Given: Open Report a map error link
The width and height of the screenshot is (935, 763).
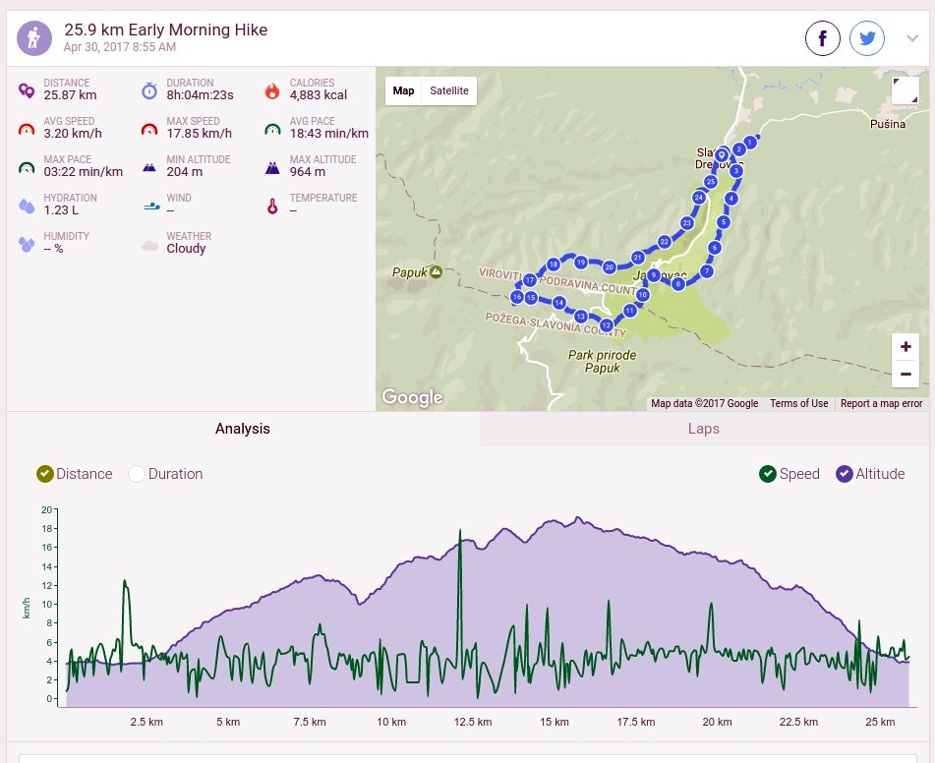Looking at the screenshot, I should pyautogui.click(x=881, y=403).
